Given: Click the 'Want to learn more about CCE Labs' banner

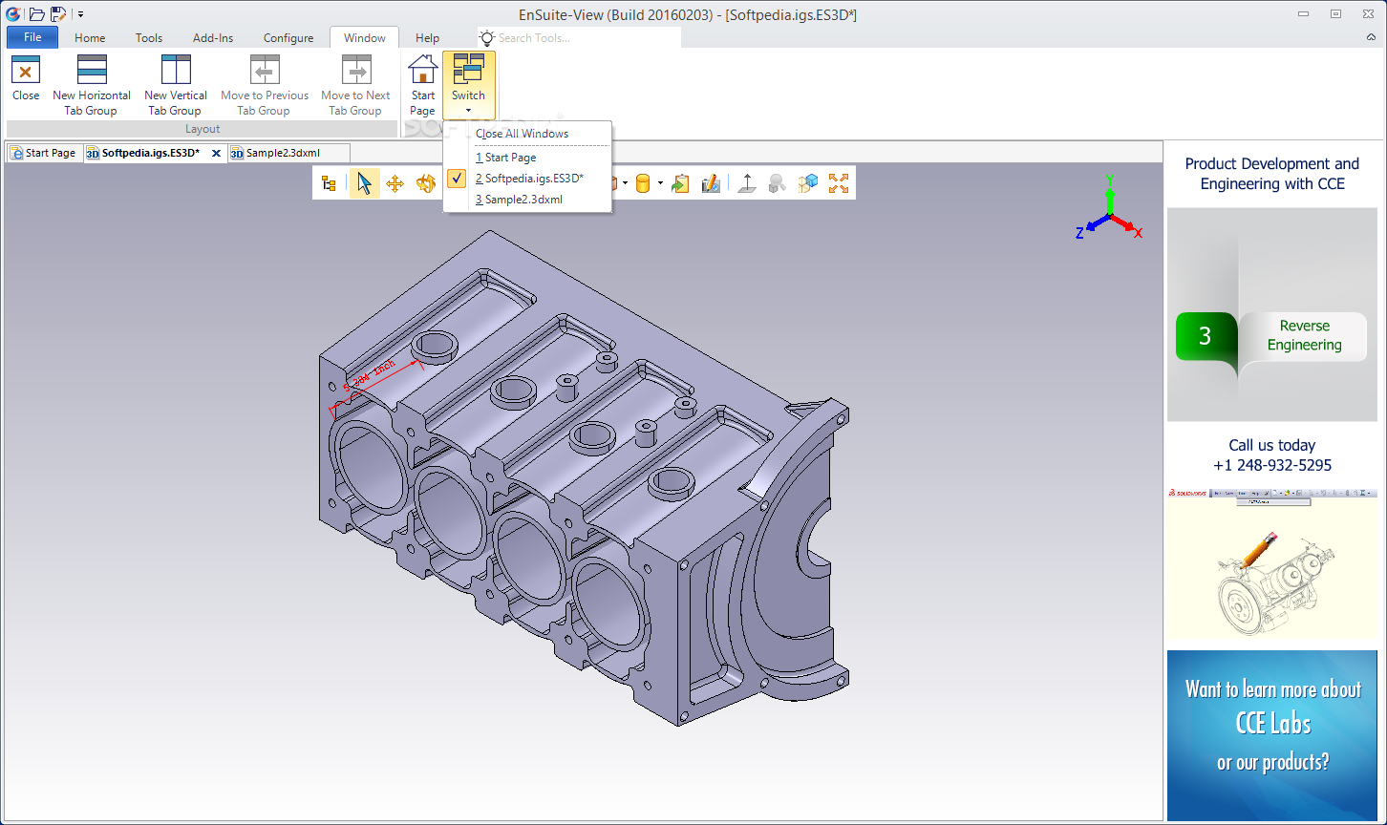Looking at the screenshot, I should tap(1271, 735).
